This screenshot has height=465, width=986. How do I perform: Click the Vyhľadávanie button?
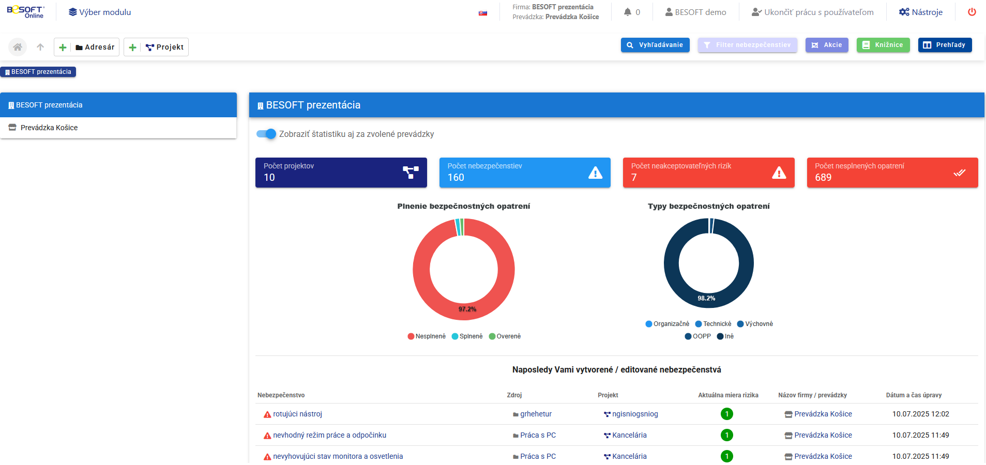pos(655,45)
